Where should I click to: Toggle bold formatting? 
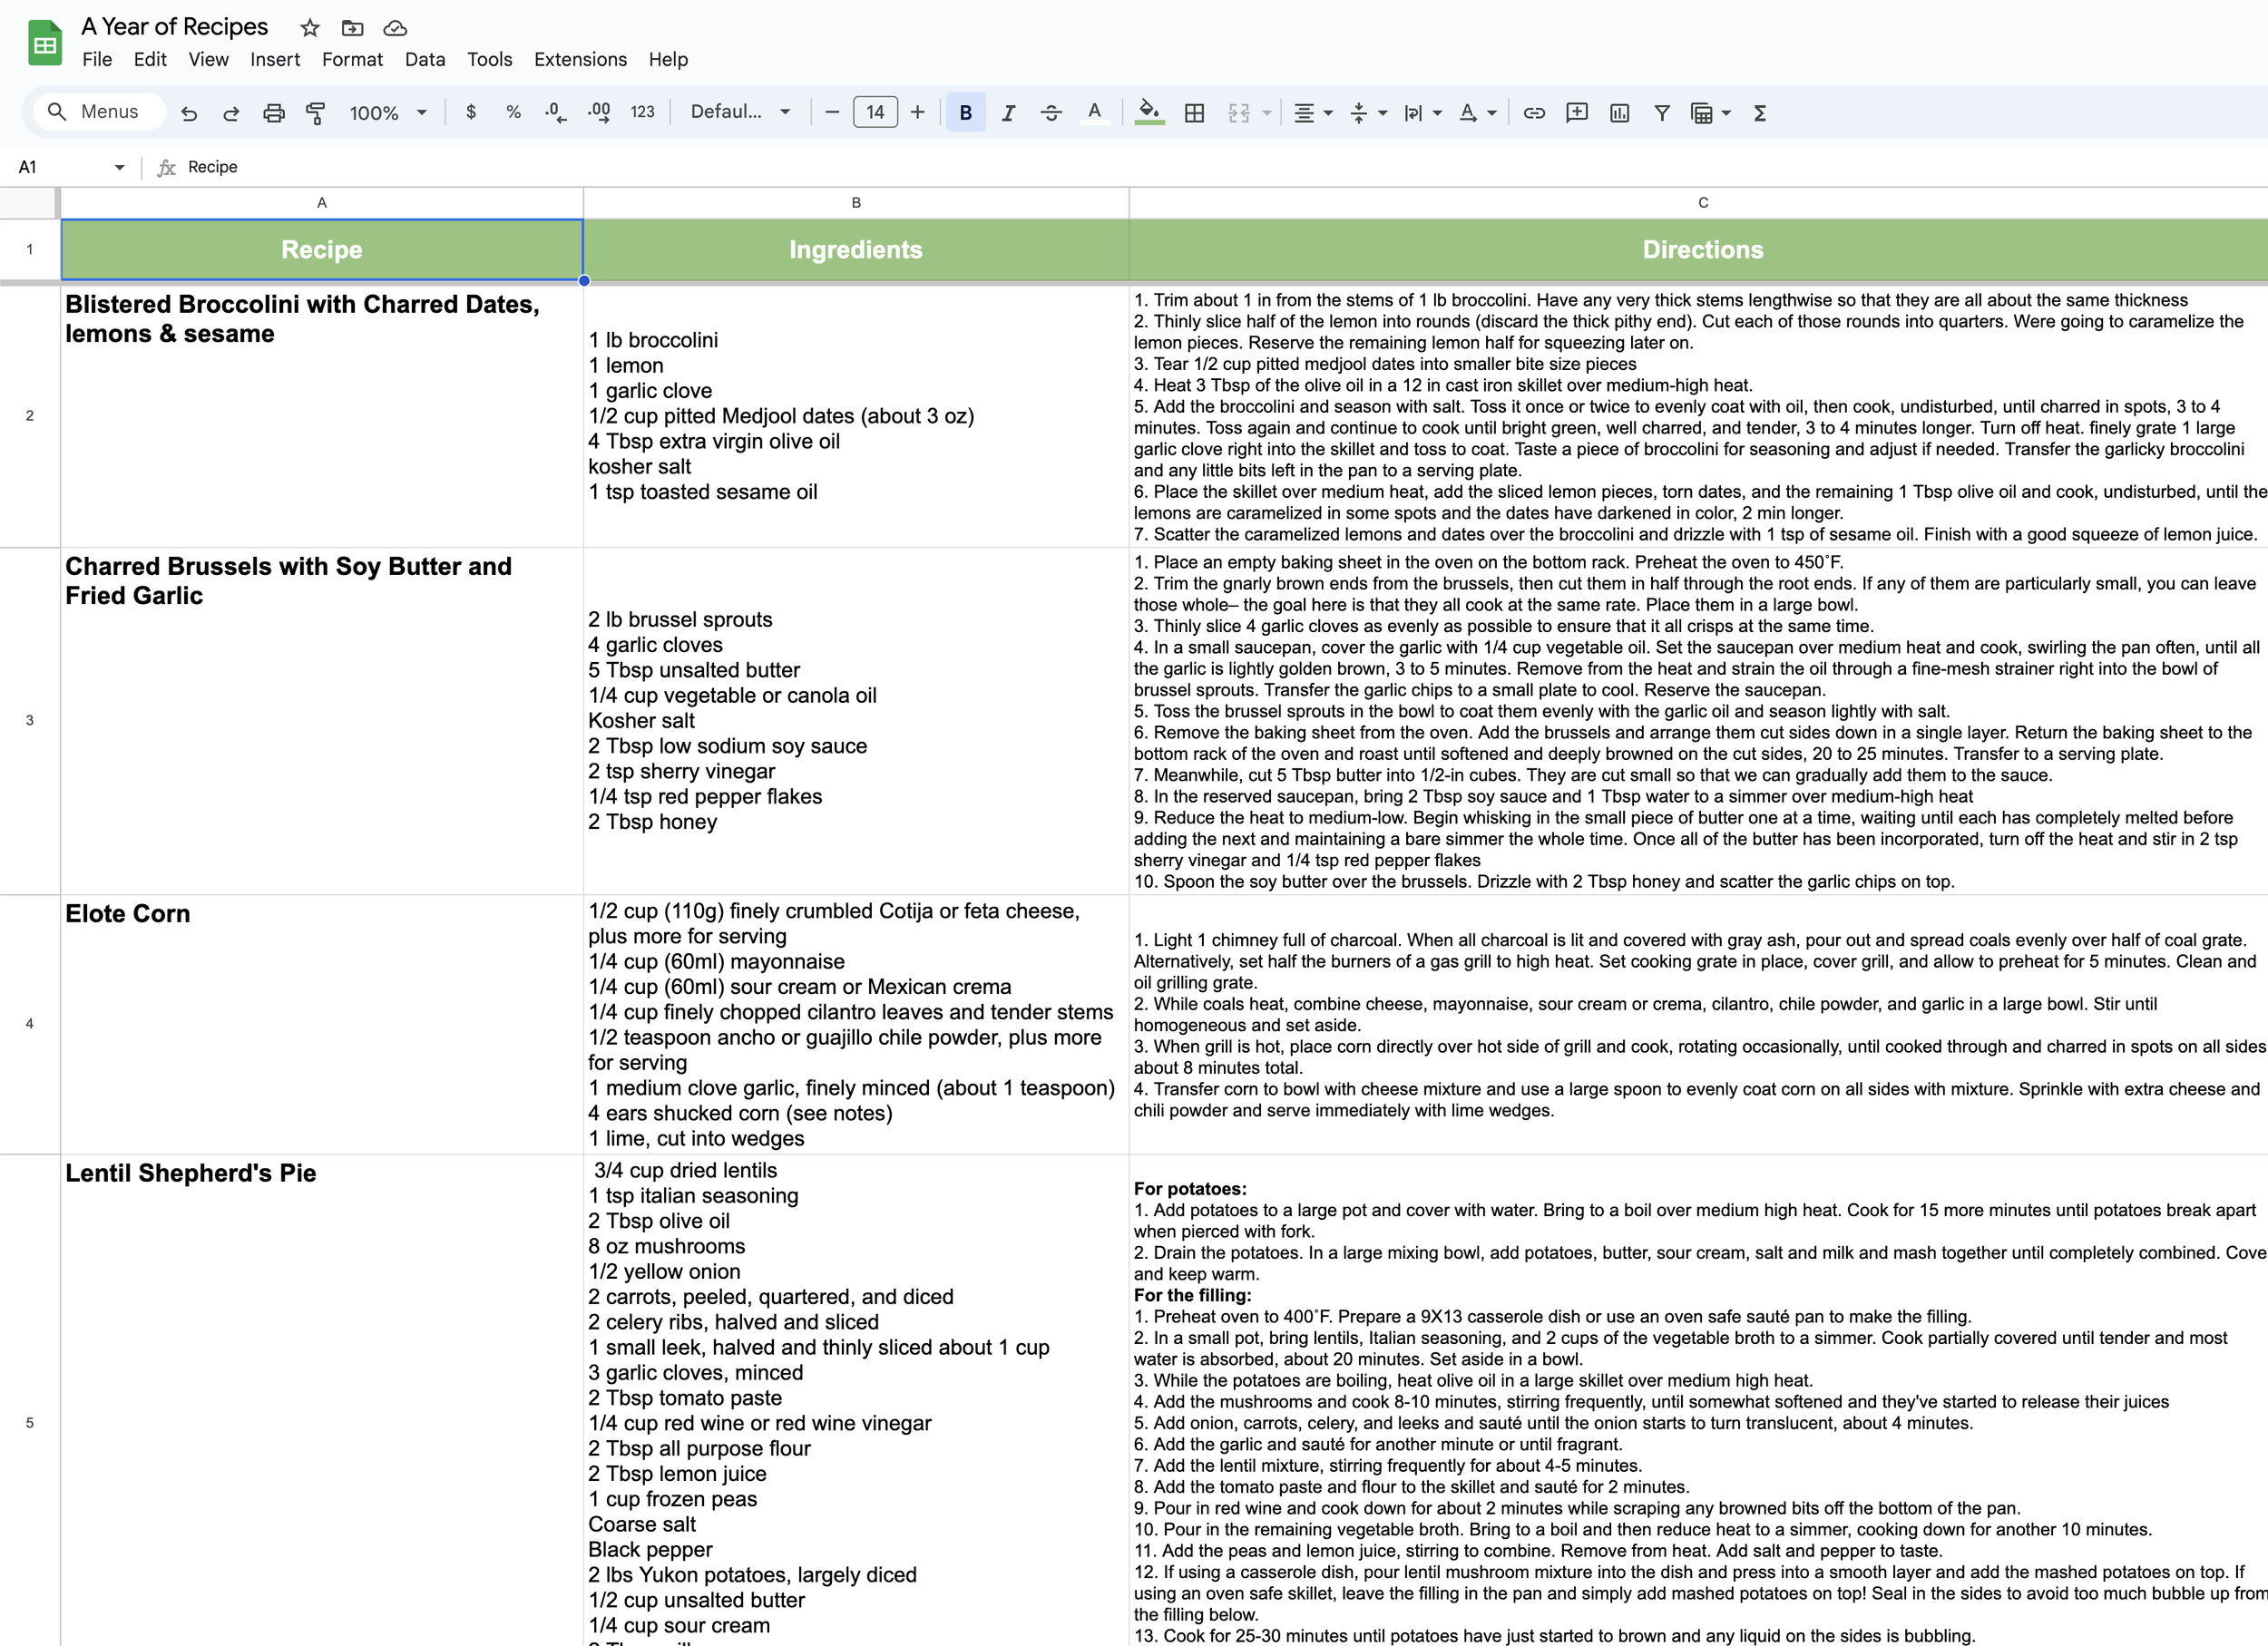pos(965,113)
